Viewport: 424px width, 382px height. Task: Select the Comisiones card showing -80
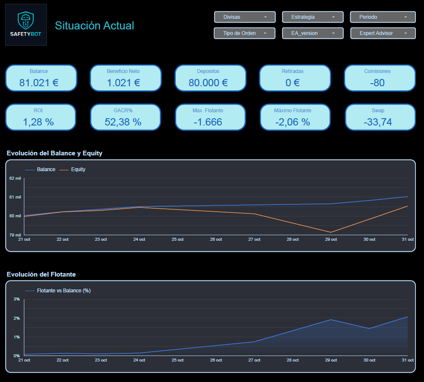point(380,78)
